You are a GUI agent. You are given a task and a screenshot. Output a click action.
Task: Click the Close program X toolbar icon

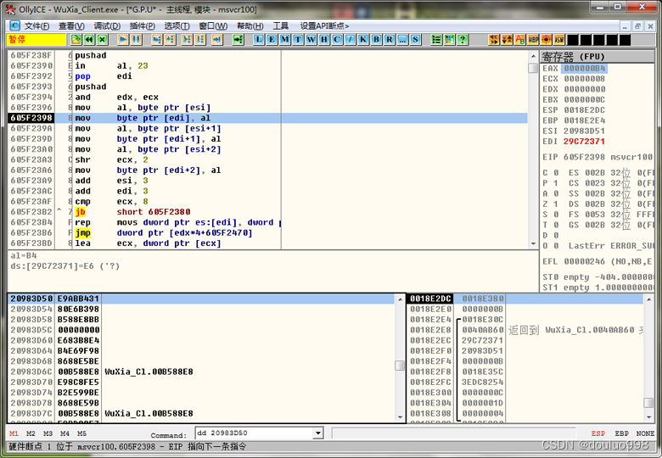pyautogui.click(x=103, y=40)
